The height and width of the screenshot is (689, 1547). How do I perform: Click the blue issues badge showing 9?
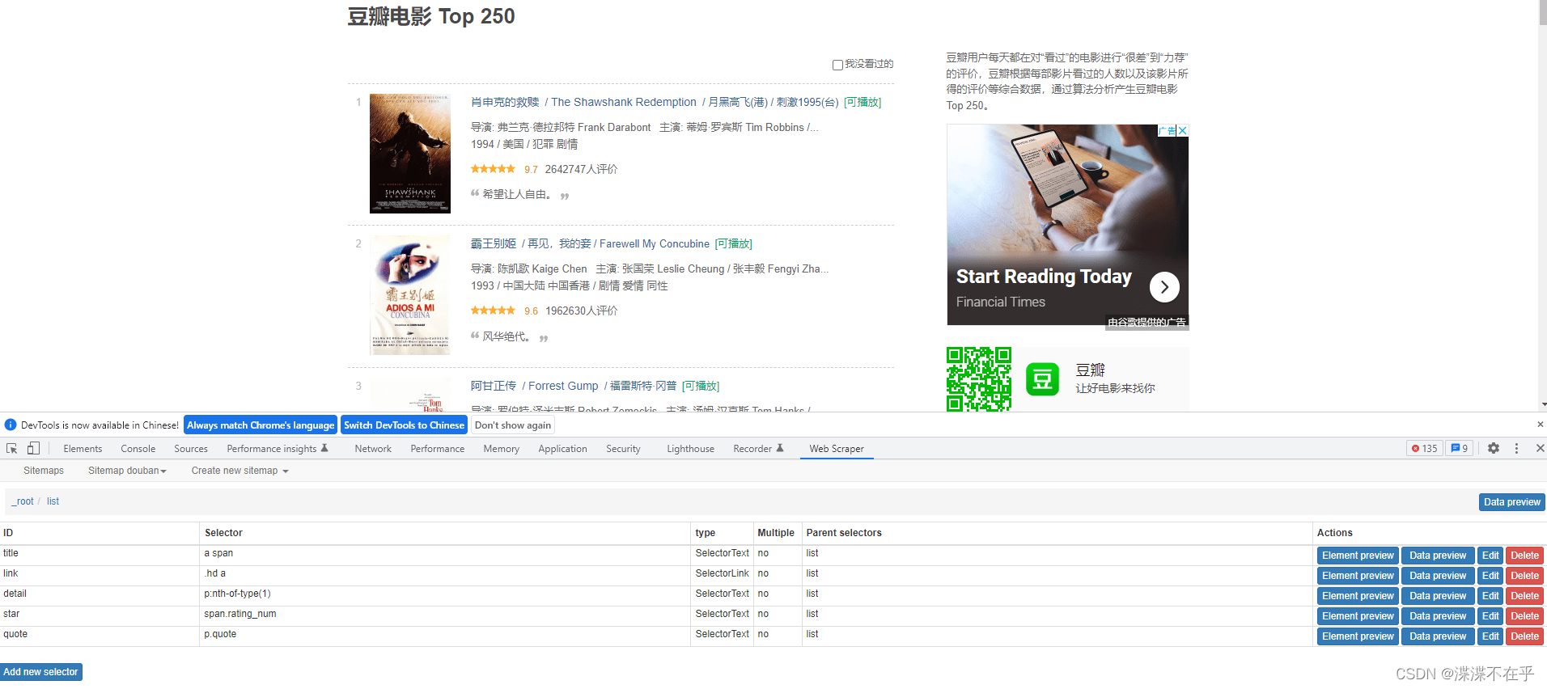(1460, 448)
